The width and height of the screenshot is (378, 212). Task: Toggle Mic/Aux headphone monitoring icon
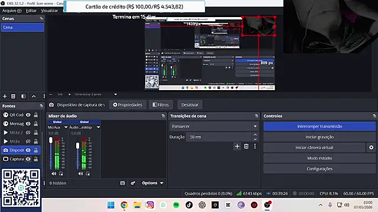[61, 174]
